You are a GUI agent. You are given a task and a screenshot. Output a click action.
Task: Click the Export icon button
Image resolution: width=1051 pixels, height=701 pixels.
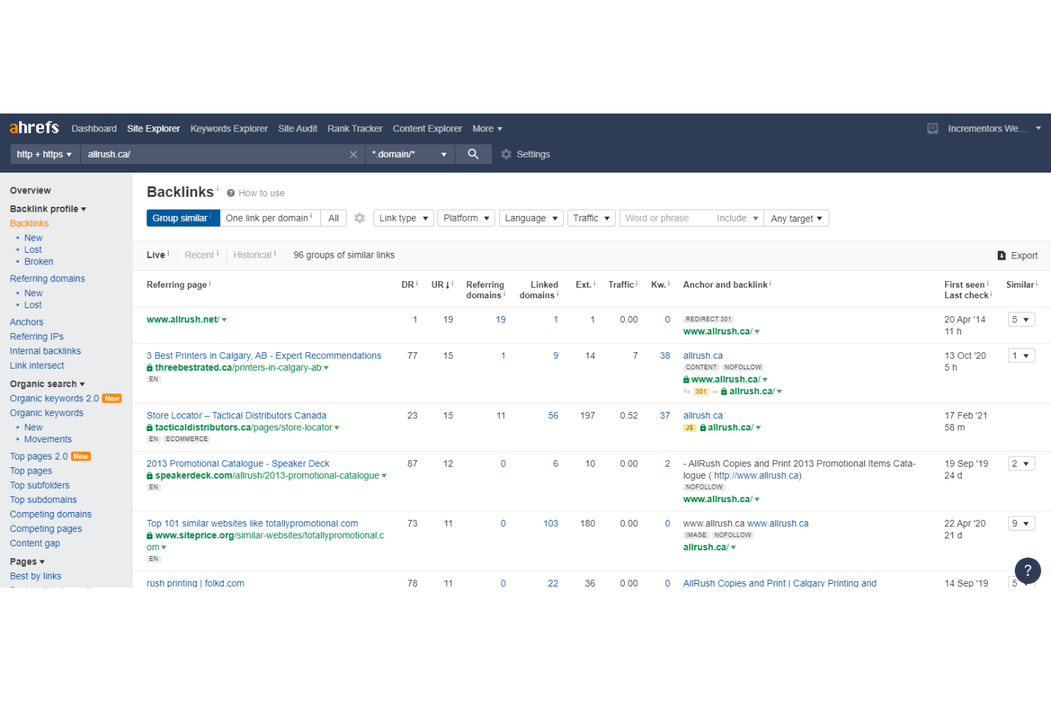pyautogui.click(x=1018, y=256)
